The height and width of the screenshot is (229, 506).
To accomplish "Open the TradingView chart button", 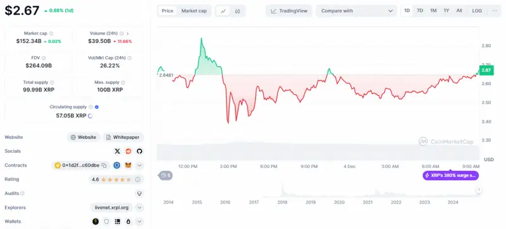I will (289, 11).
